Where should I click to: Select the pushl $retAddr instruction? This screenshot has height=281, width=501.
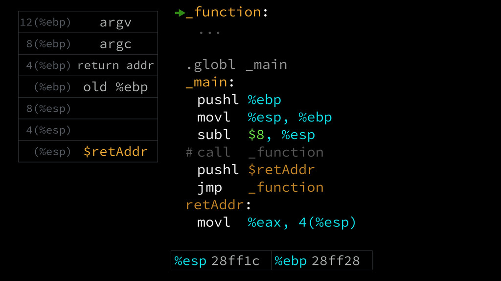point(256,170)
